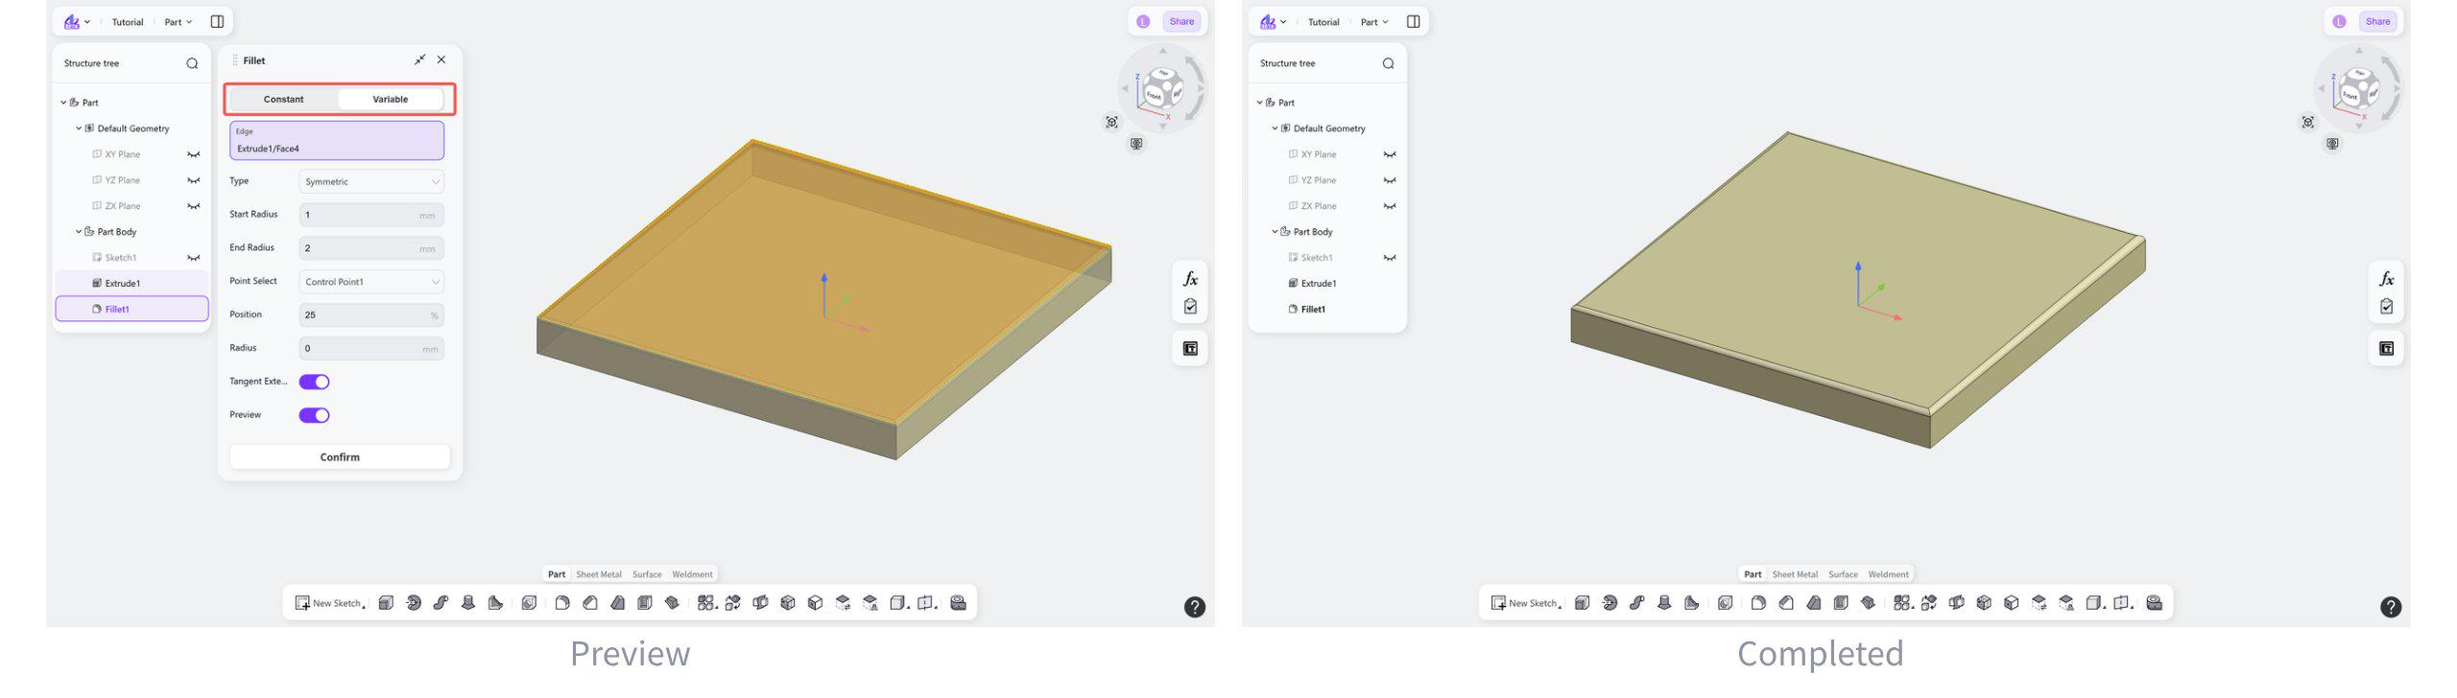Search the structure tree in Preview screenshot
Viewport: 2457px width, 698px height.
(x=192, y=63)
